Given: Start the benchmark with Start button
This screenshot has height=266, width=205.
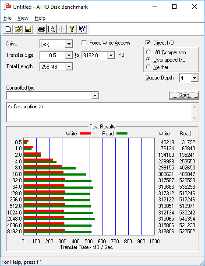Looking at the screenshot, I should coord(184,95).
